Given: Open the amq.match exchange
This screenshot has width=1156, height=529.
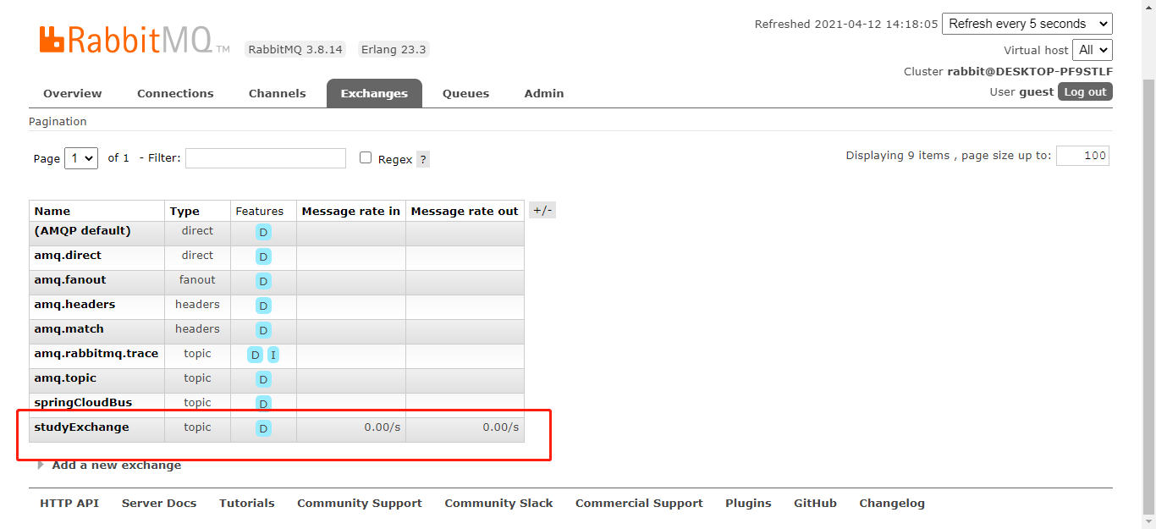Looking at the screenshot, I should (69, 328).
